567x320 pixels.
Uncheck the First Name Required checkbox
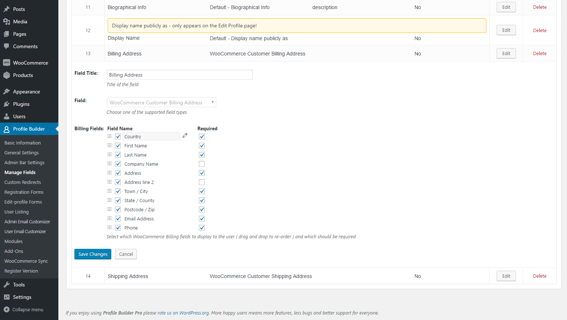(x=202, y=146)
